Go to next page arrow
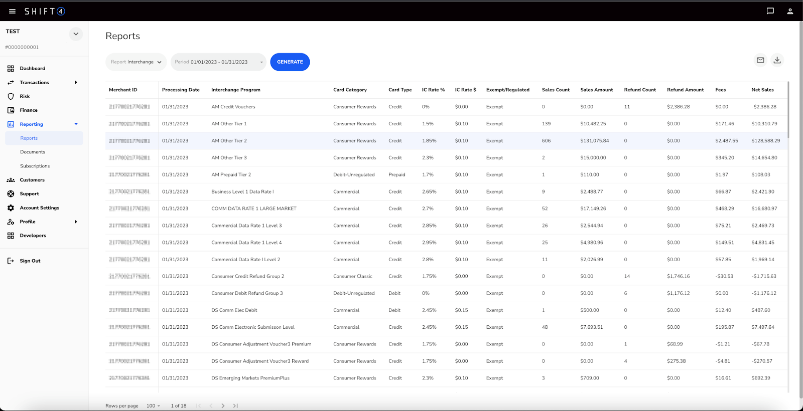Viewport: 803px width, 411px height. pyautogui.click(x=223, y=405)
